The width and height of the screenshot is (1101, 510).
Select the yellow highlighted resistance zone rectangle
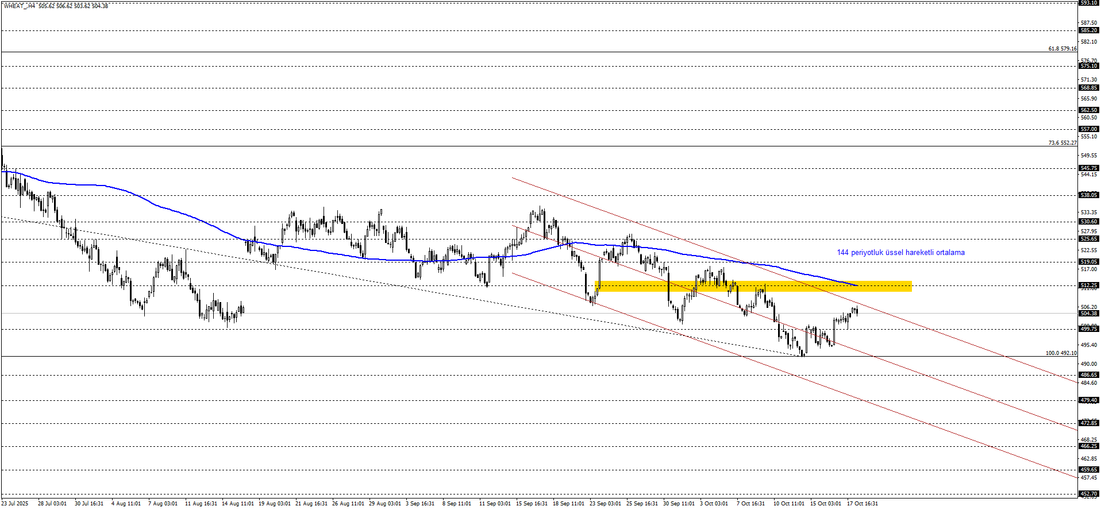[x=753, y=286]
